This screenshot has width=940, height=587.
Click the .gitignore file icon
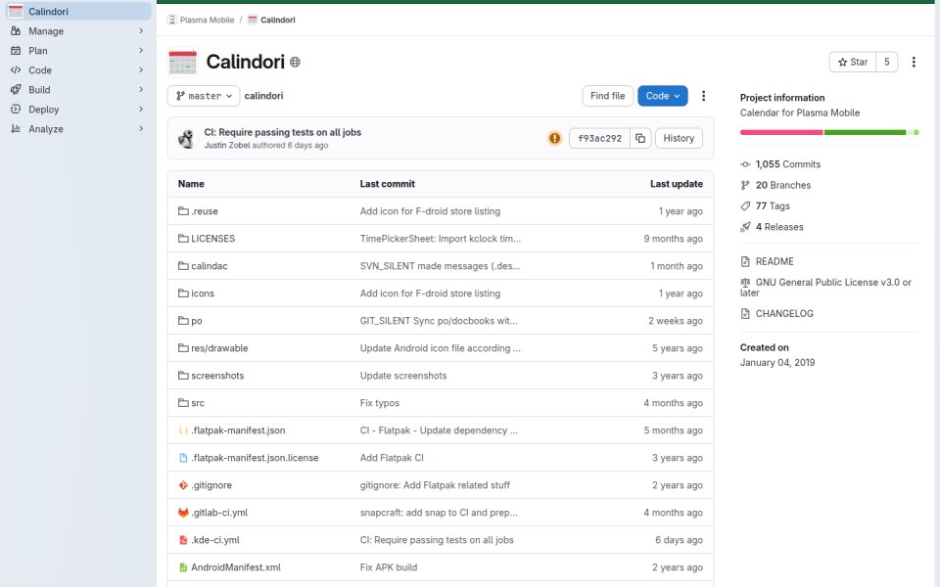[183, 485]
